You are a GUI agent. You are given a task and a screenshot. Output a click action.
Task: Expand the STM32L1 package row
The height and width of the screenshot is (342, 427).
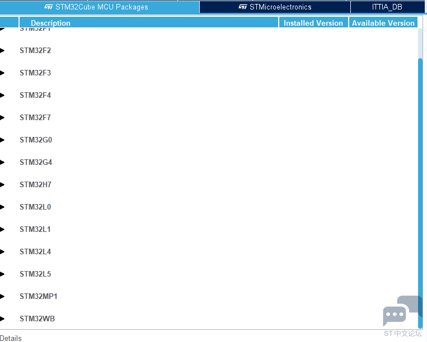click(x=2, y=230)
